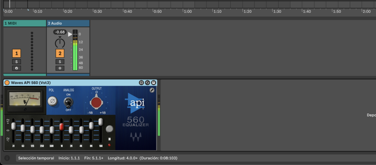
Task: Select the 2 Audio track header
Action: tap(68, 23)
